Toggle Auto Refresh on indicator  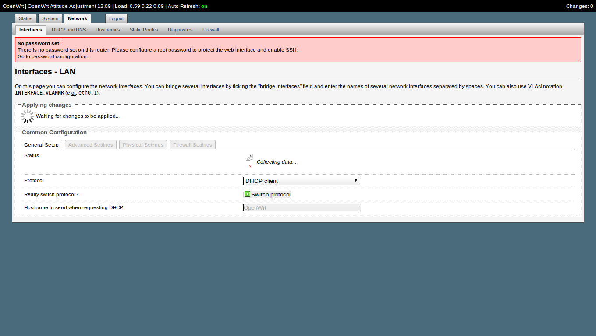coord(204,6)
